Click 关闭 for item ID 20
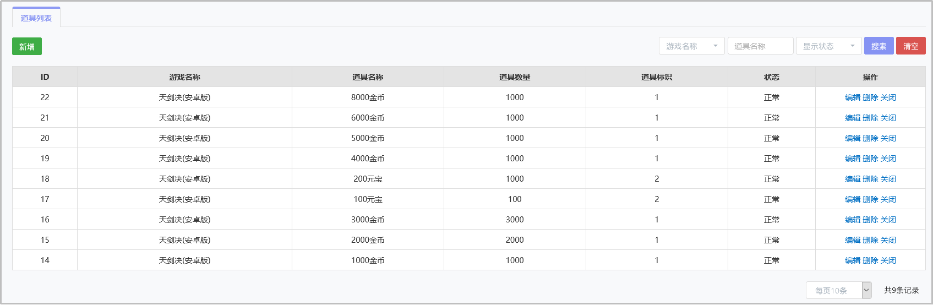The image size is (933, 305). click(888, 138)
